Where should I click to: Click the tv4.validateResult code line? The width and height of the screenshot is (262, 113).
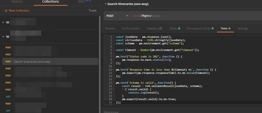click(162, 86)
